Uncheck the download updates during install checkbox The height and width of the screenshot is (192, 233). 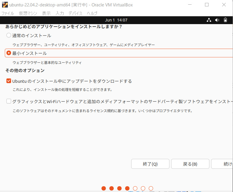(x=9, y=81)
